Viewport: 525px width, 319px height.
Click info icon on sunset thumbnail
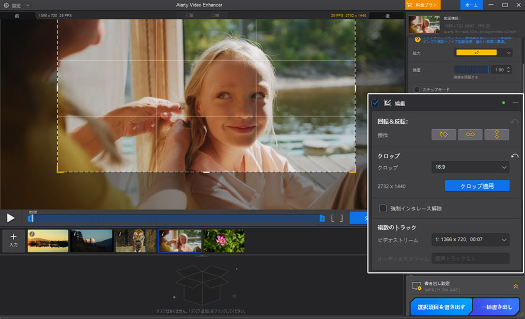pos(32,234)
